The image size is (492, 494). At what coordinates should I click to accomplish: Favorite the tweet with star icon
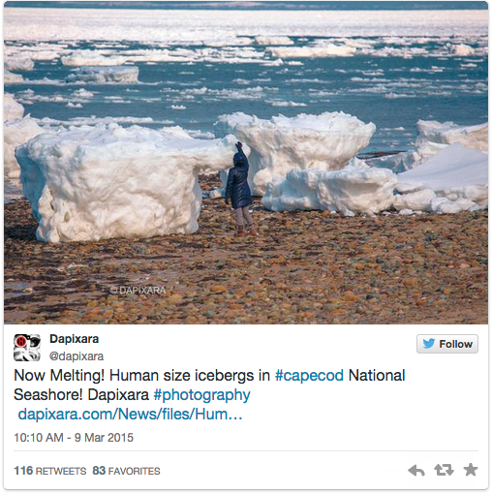471,470
